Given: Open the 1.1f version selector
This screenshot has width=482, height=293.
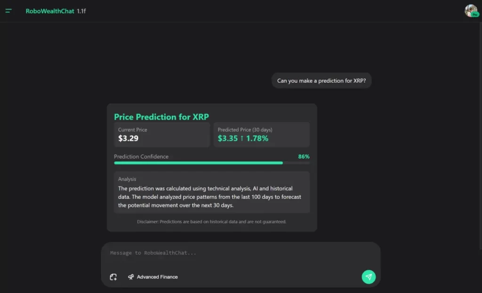Looking at the screenshot, I should [81, 11].
